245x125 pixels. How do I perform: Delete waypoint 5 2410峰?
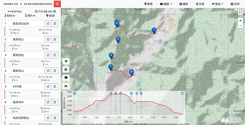[x=55, y=86]
